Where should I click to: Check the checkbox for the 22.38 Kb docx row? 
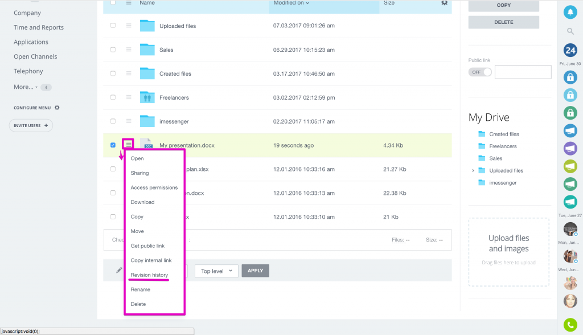point(113,193)
